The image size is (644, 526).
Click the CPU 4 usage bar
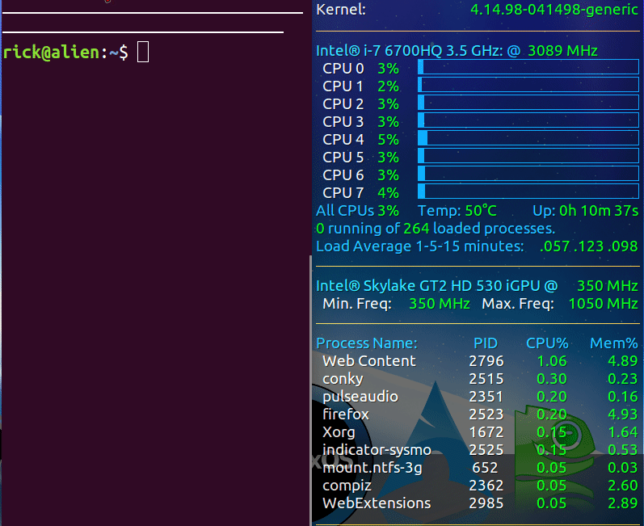point(528,138)
